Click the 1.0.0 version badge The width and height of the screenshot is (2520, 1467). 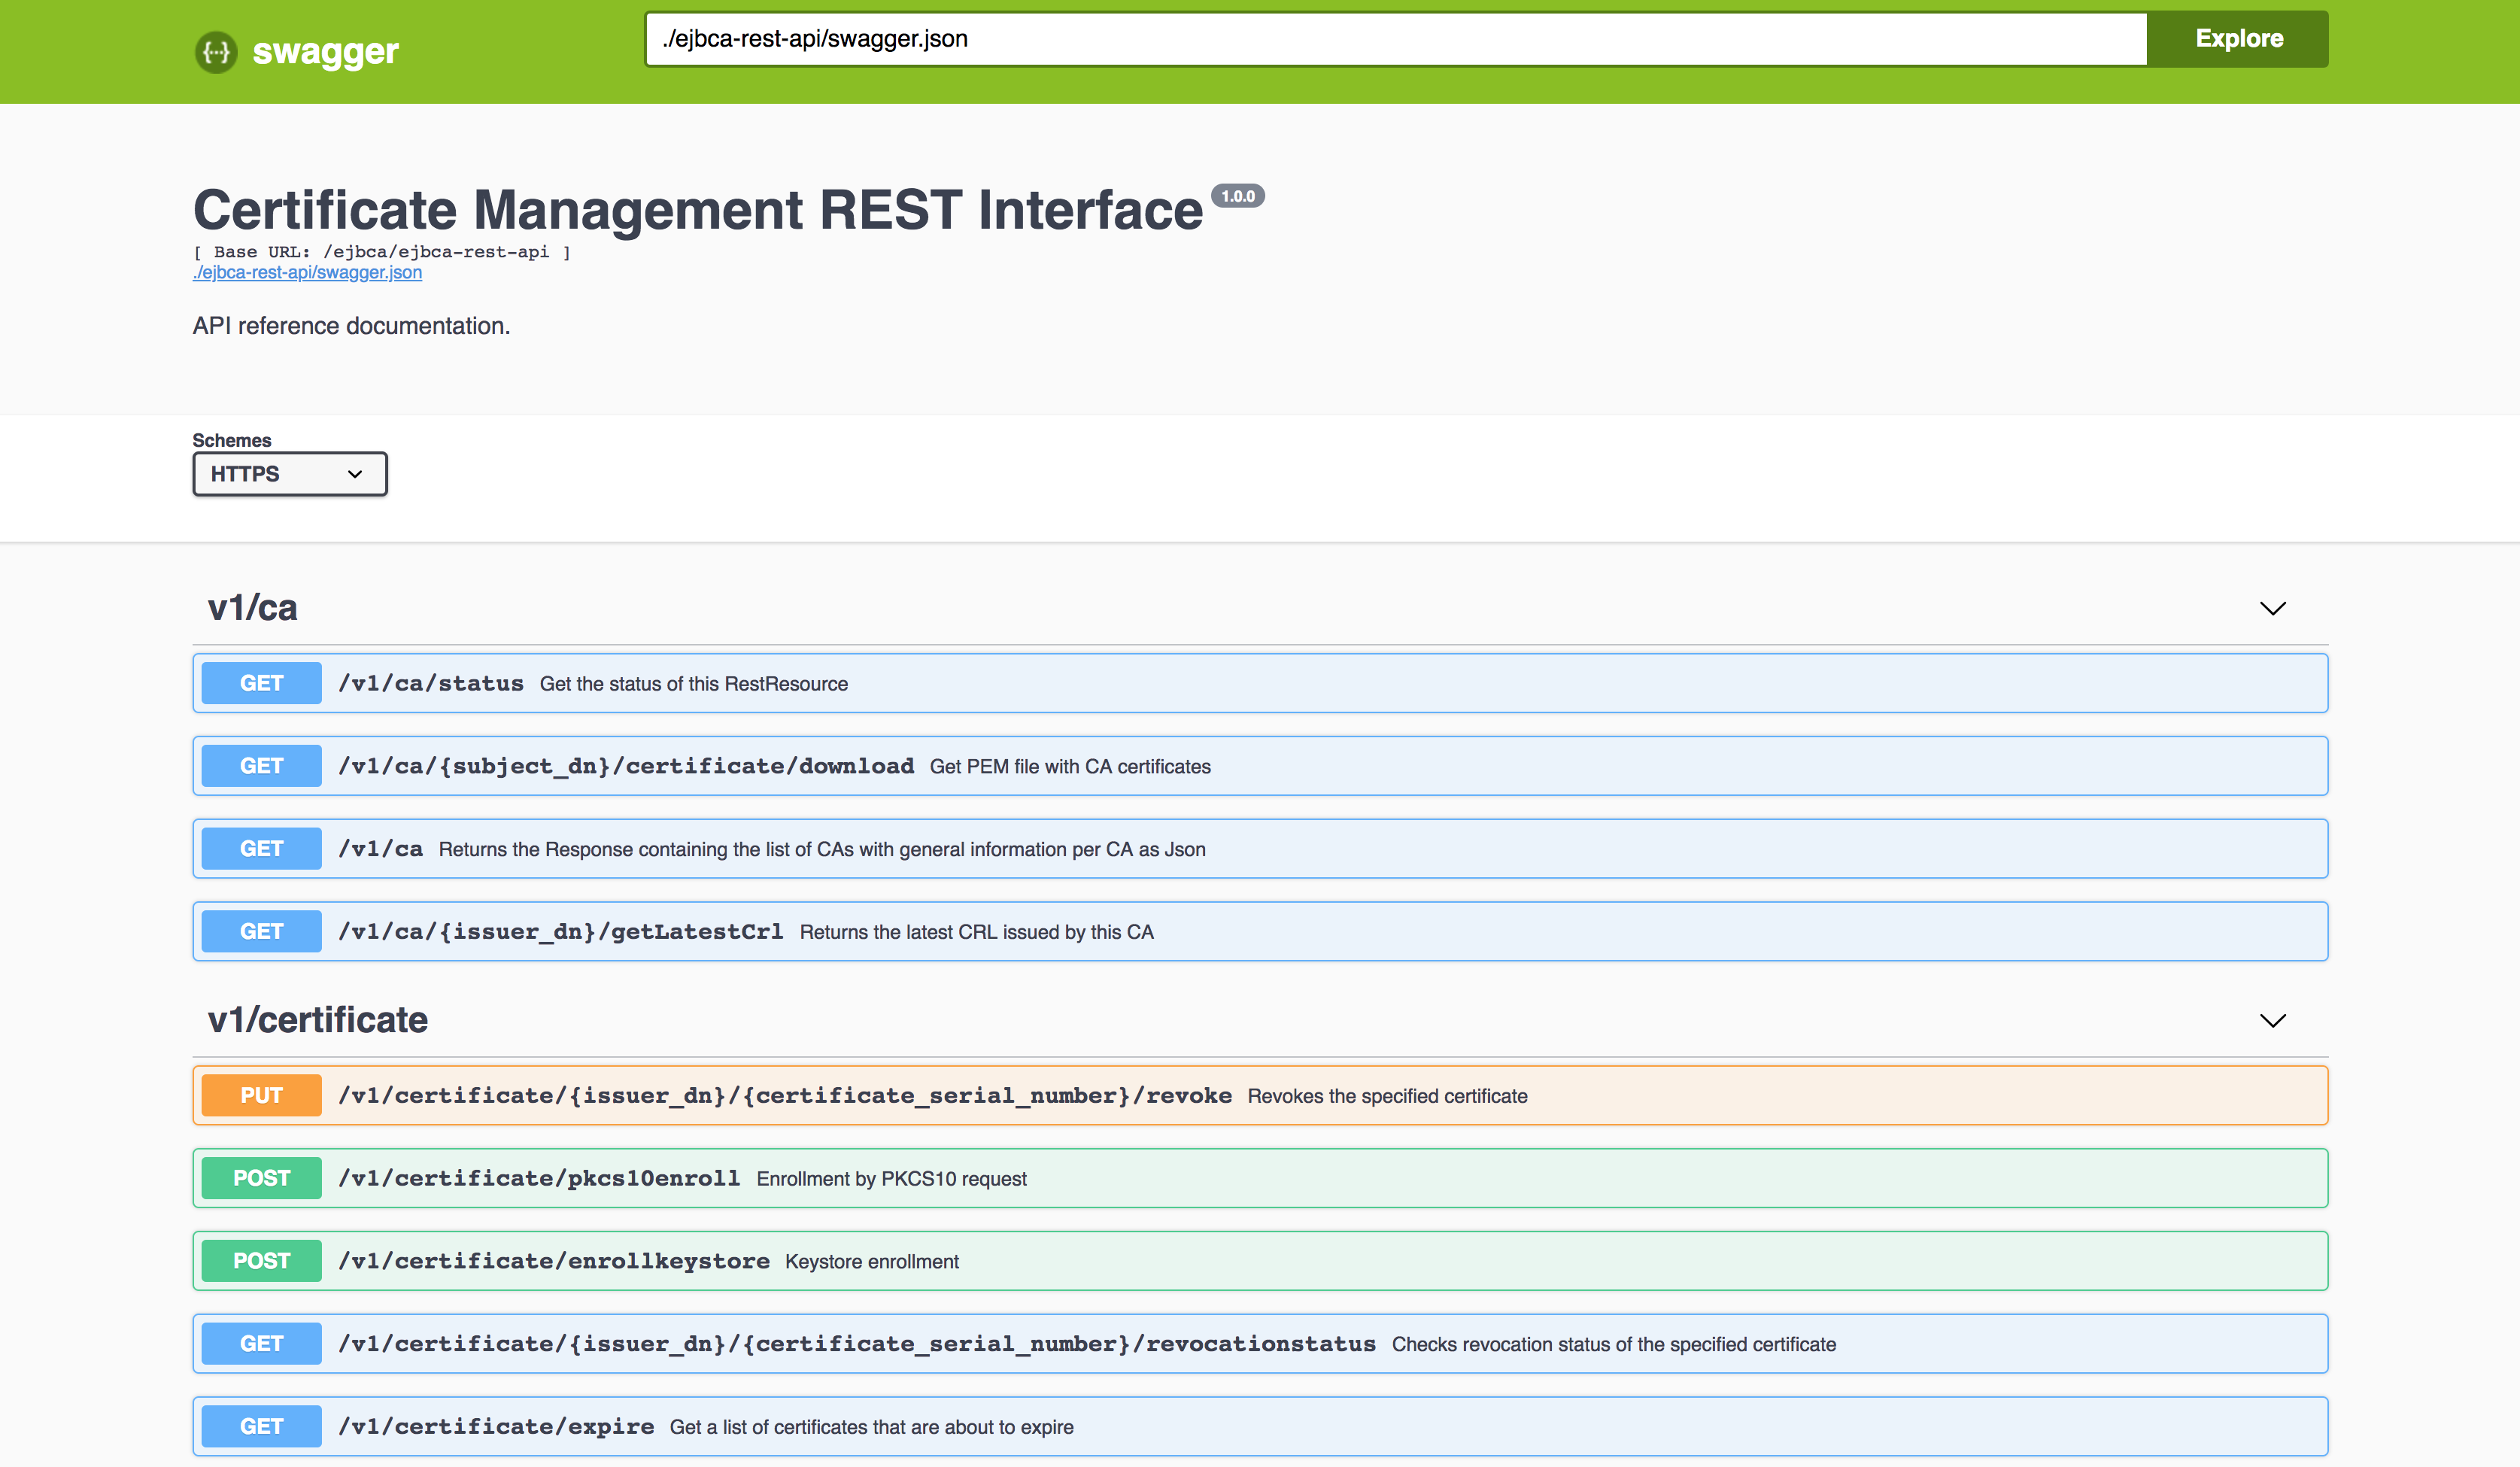click(1237, 196)
